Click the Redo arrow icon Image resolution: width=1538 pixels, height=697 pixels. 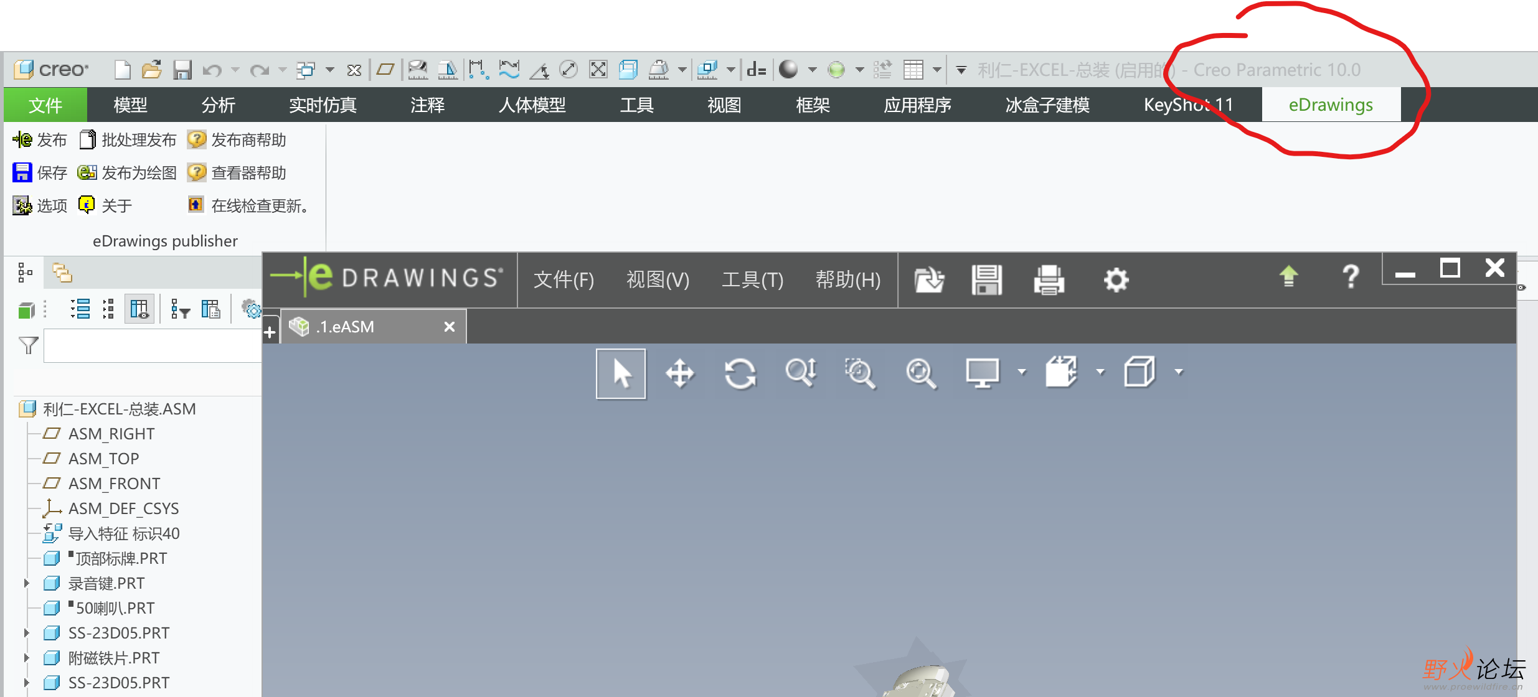click(x=259, y=70)
